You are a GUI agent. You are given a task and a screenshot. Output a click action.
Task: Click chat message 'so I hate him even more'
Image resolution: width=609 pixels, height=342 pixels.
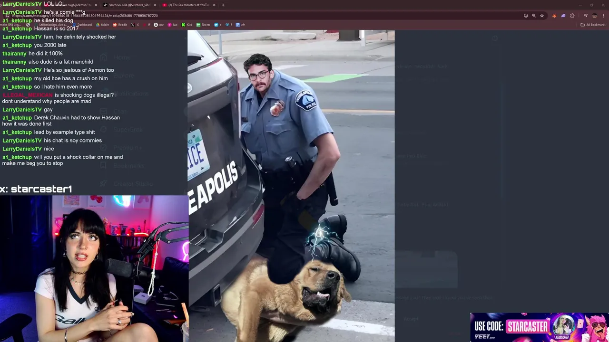pyautogui.click(x=63, y=87)
